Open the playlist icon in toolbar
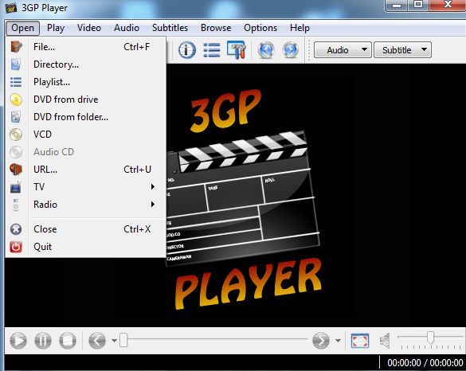Image resolution: width=466 pixels, height=371 pixels. click(212, 50)
